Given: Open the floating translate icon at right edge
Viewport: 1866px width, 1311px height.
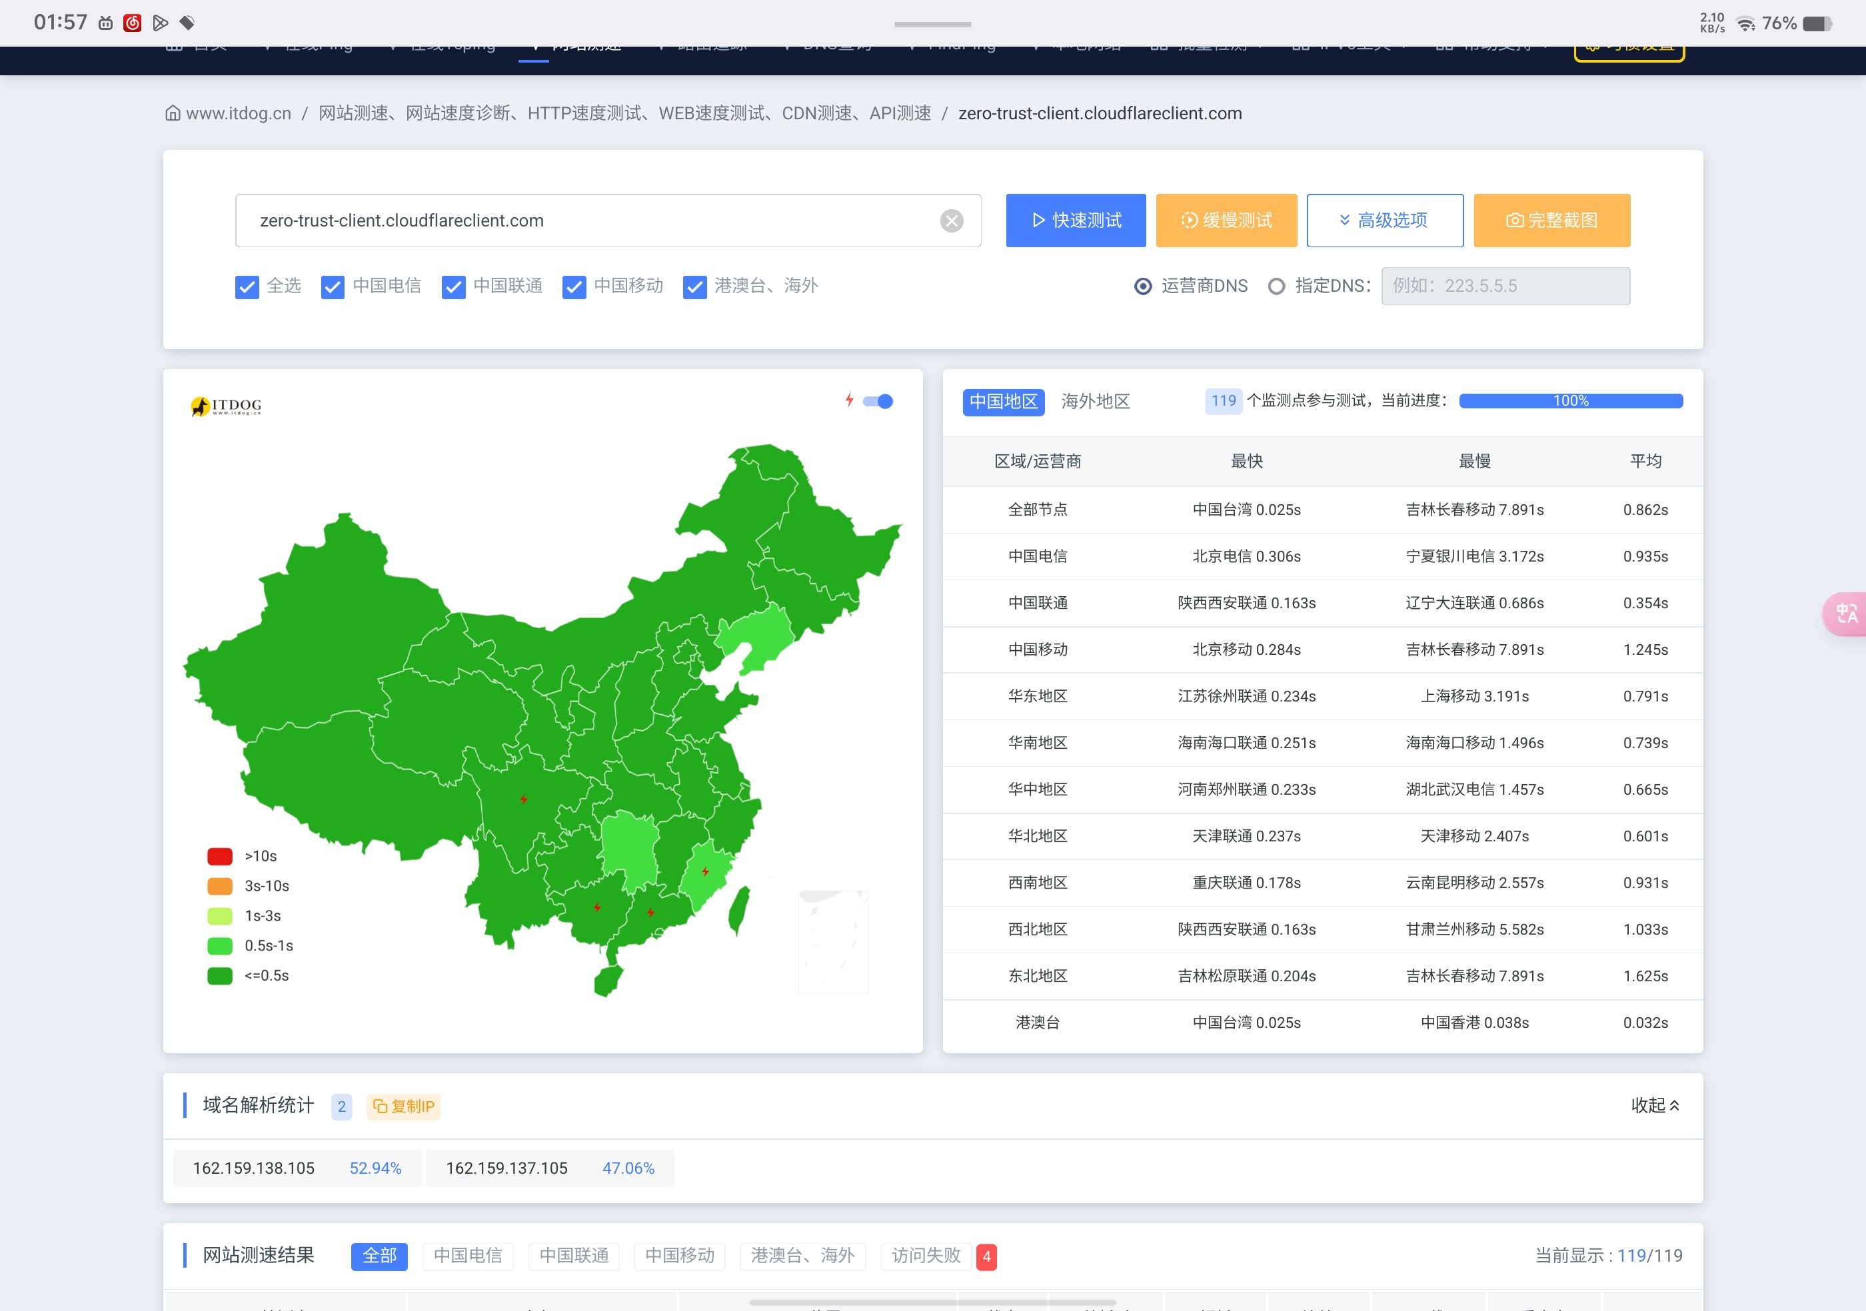Looking at the screenshot, I should 1845,614.
